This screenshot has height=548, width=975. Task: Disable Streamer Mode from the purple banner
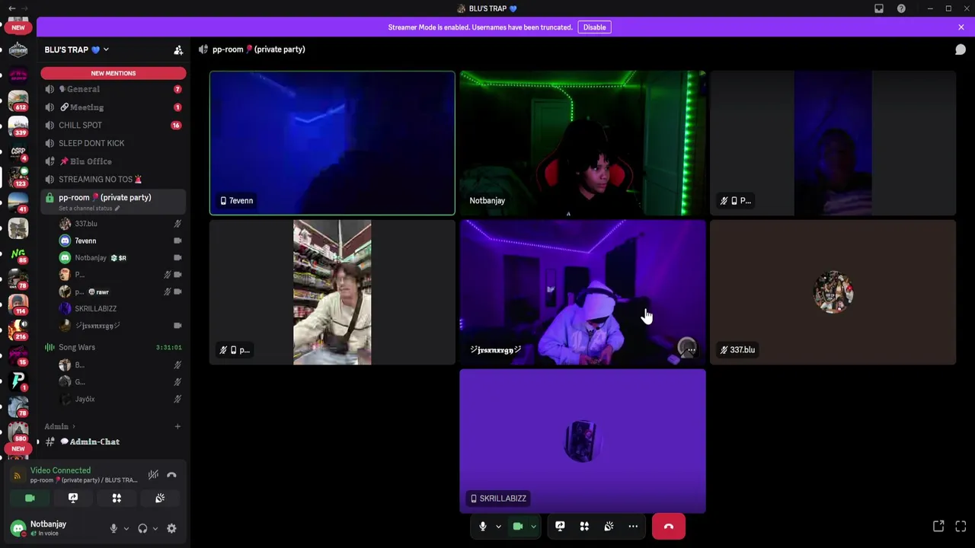[594, 27]
